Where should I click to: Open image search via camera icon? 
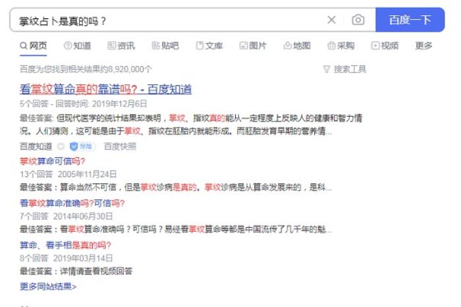pyautogui.click(x=358, y=20)
